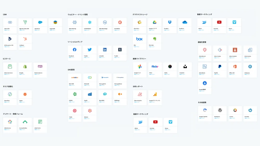Open the details link under PayPal
Viewport: 260px width, 146px height.
click(x=217, y=74)
